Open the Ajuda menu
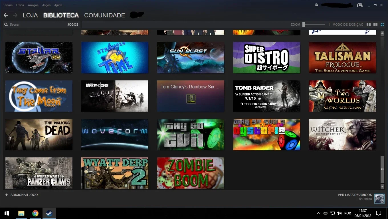This screenshot has height=219, width=388. click(58, 5)
